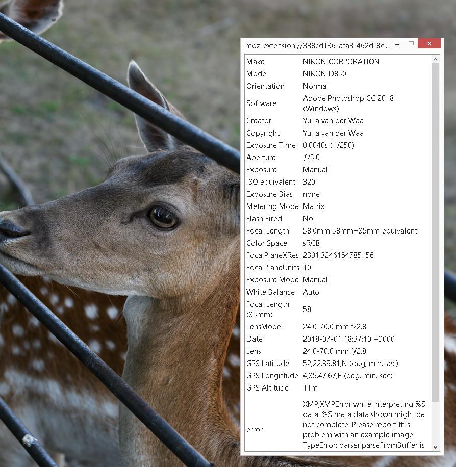Maximize the moz-extension popup window
Viewport: 456px width, 467px height.
point(411,43)
